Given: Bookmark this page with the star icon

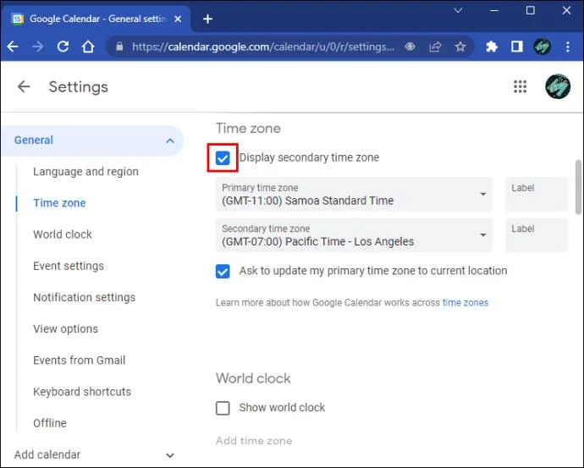Looking at the screenshot, I should (x=460, y=47).
